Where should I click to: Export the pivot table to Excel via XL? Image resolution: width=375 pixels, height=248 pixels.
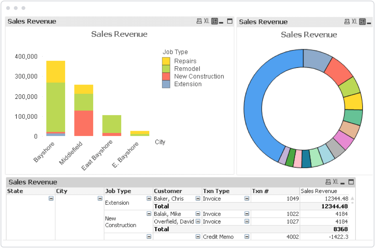tap(336, 182)
